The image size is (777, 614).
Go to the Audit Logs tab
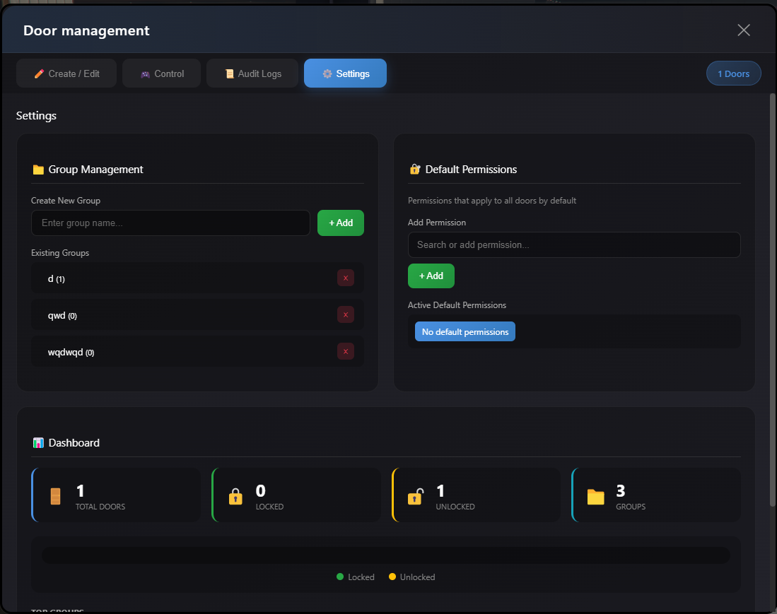tap(252, 73)
